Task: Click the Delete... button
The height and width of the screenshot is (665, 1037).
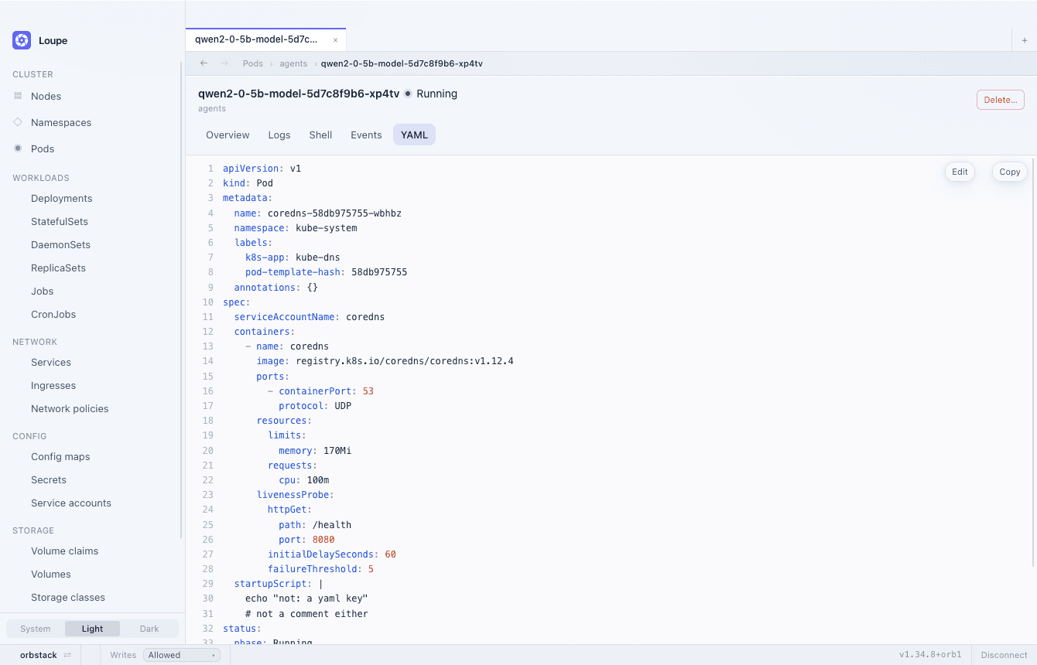Action: point(1001,100)
